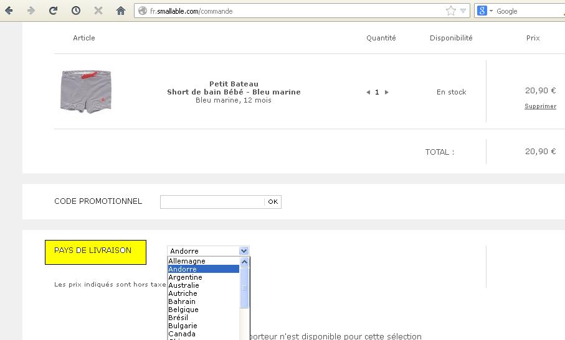Select Bahrain in the country list
This screenshot has width=565, height=340.
203,301
